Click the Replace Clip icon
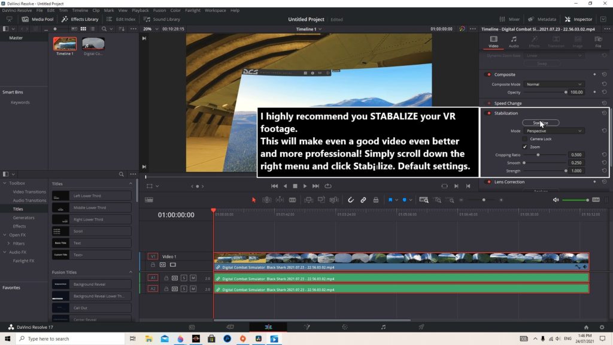The width and height of the screenshot is (613, 345). [334, 200]
